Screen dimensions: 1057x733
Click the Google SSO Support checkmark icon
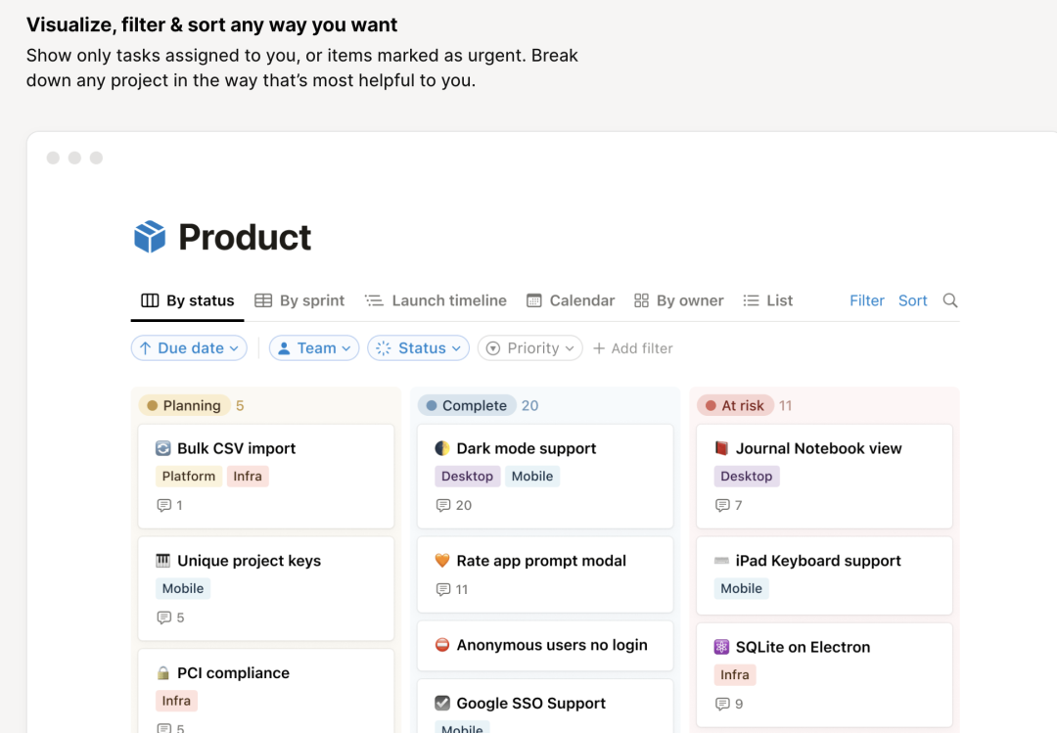click(442, 703)
